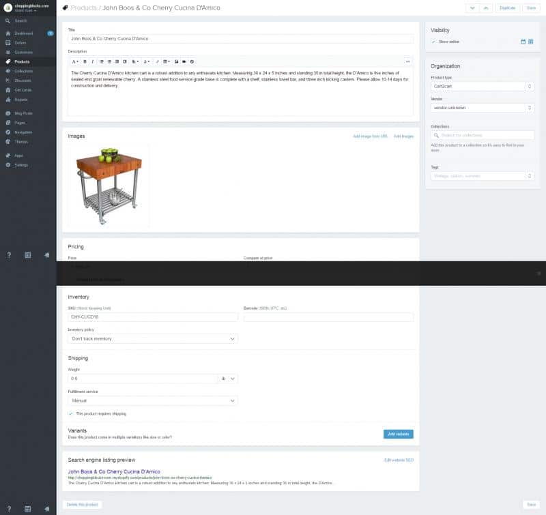Toggle italic in description toolbar
Screen dimensions: 546x515
(93, 61)
